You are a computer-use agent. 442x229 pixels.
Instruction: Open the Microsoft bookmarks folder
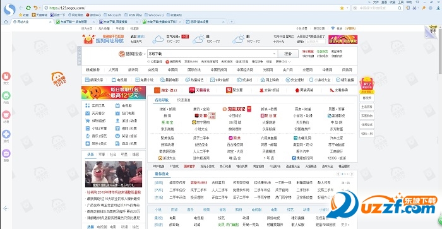coord(112,15)
